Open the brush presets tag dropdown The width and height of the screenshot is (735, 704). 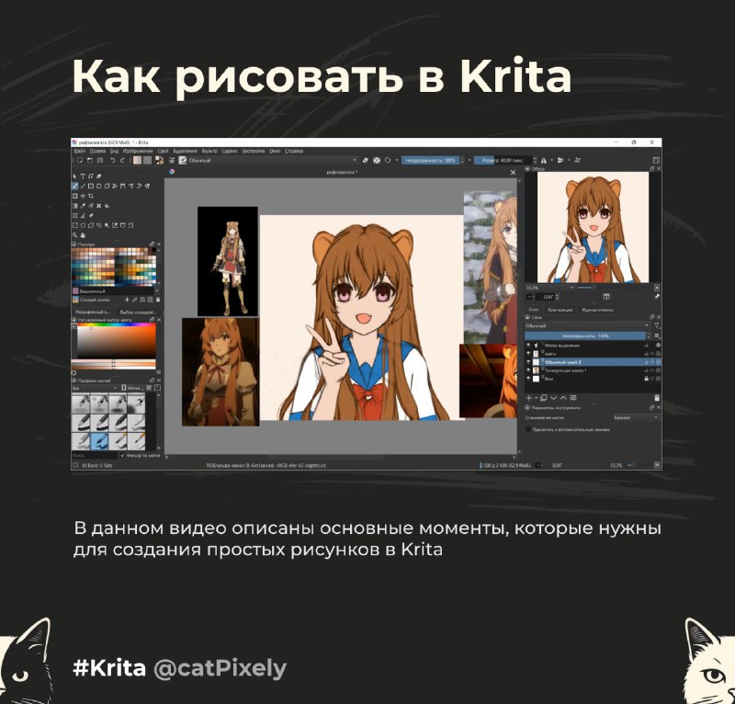(96, 389)
